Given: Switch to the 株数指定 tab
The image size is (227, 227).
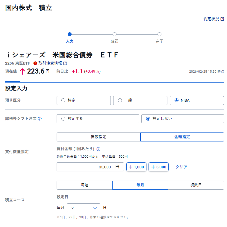Looking at the screenshot, I should (99, 137).
